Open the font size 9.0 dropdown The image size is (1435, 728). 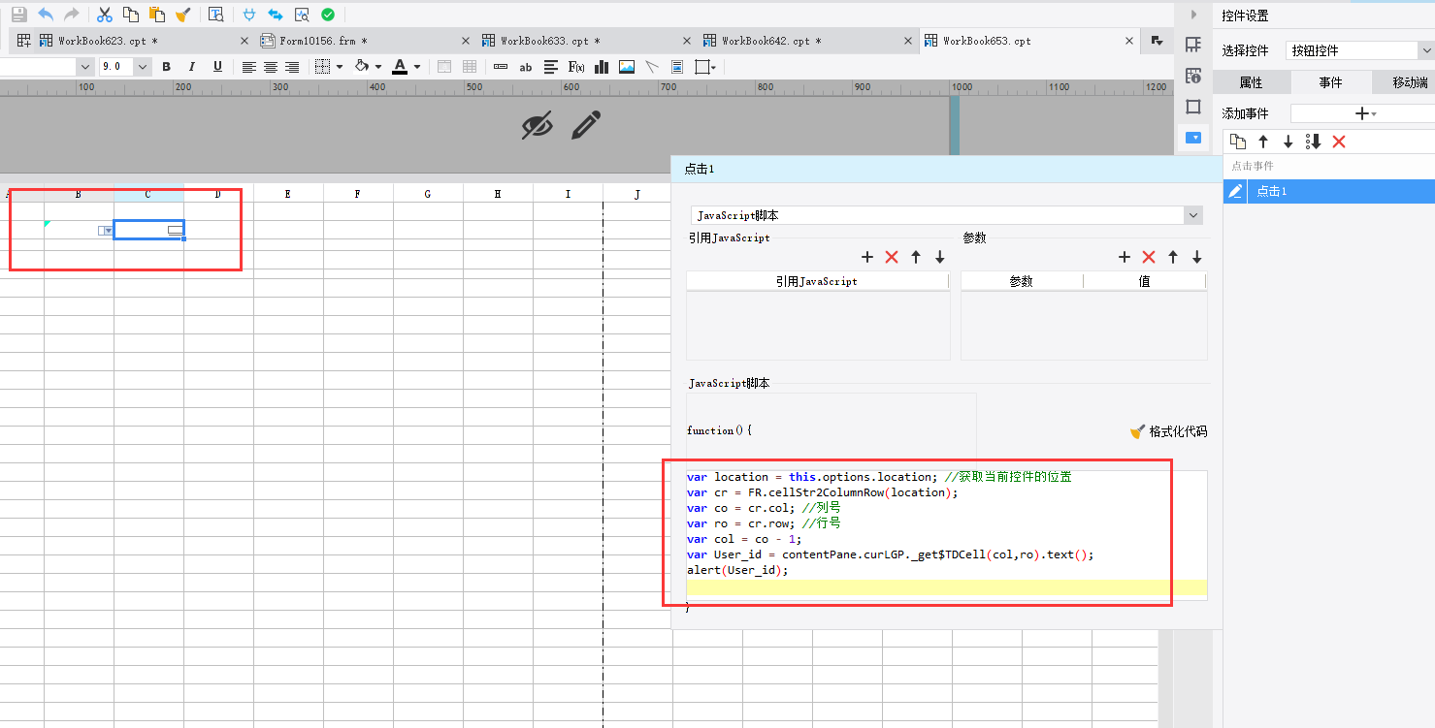pyautogui.click(x=143, y=67)
